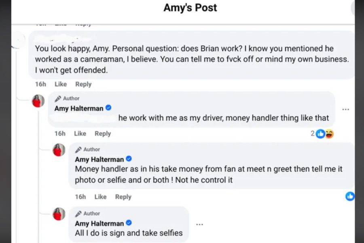Open avatar beside the 'sign and take selfies' reply

[x=59, y=213]
